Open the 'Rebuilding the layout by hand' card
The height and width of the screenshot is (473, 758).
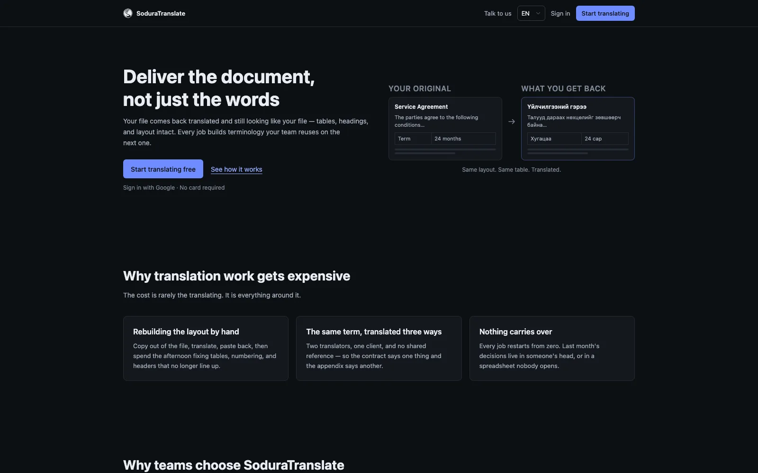(206, 348)
